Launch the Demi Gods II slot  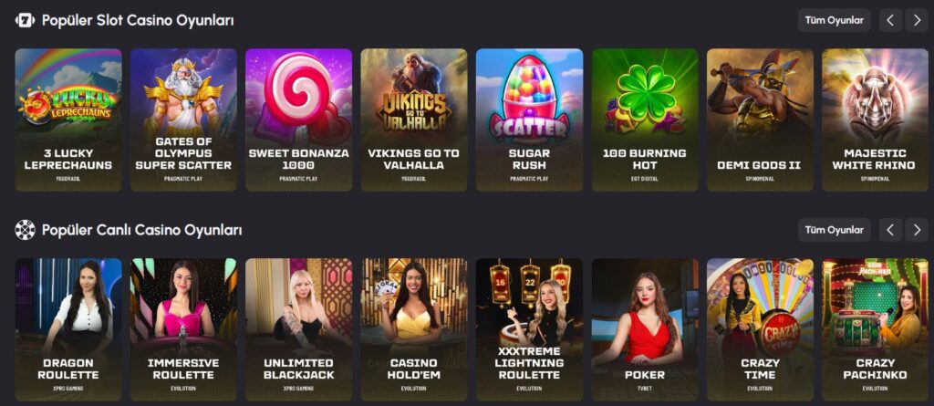click(760, 120)
